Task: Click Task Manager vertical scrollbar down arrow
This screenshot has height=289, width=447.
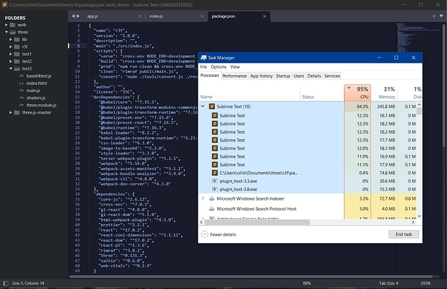Action: click(419, 216)
